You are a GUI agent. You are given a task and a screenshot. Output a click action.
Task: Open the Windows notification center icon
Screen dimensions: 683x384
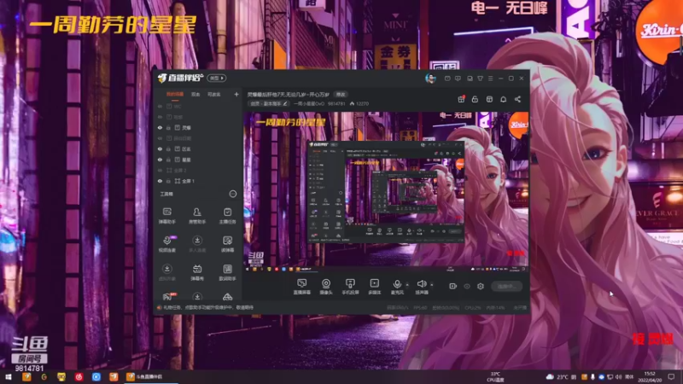(x=671, y=376)
